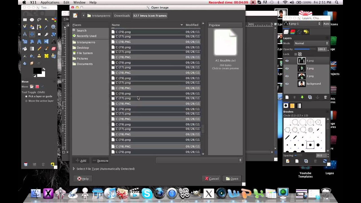Open the Edit menu in menu bar

pos(66,2)
